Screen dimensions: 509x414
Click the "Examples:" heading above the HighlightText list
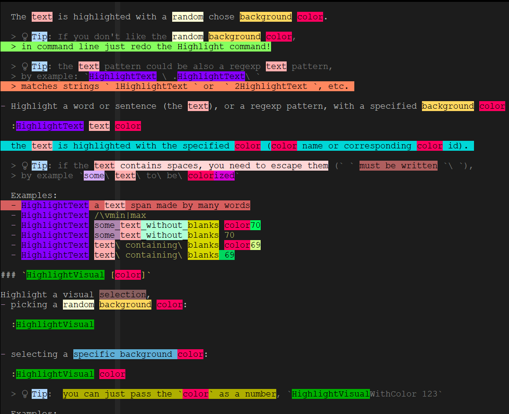[34, 196]
